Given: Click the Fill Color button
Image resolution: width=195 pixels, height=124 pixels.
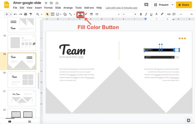Looking at the screenshot, I should 80,14.
